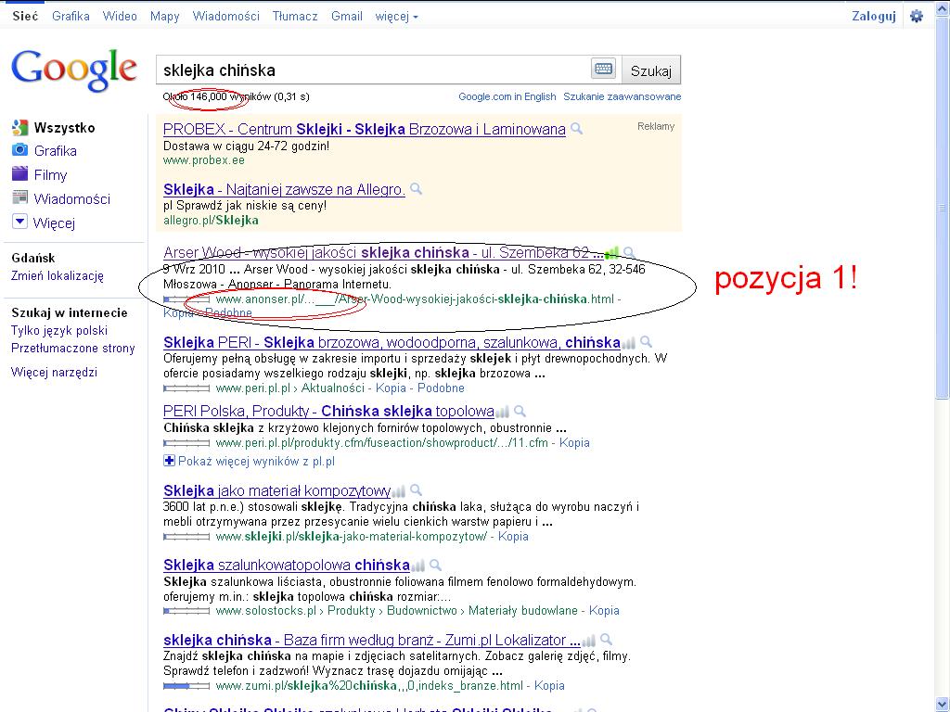Select the Grafika camera icon

pos(20,149)
